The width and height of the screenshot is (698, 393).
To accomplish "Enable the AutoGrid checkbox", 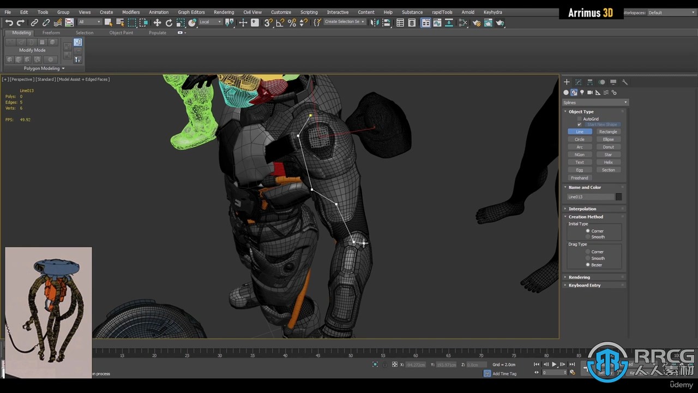I will (580, 118).
